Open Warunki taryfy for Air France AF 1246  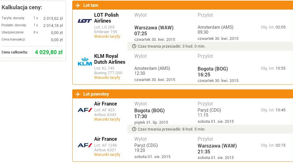pyautogui.click(x=107, y=155)
